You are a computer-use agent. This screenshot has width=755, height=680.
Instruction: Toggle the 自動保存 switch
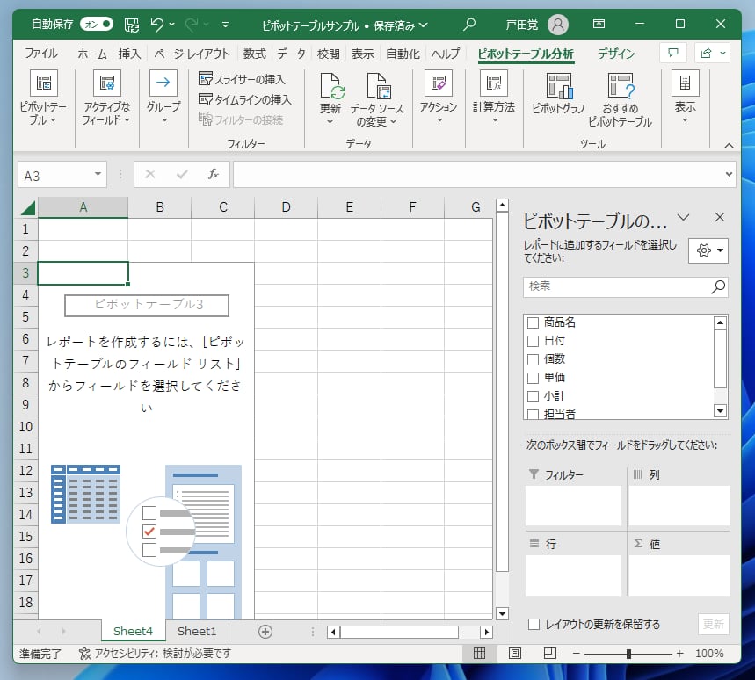(97, 24)
